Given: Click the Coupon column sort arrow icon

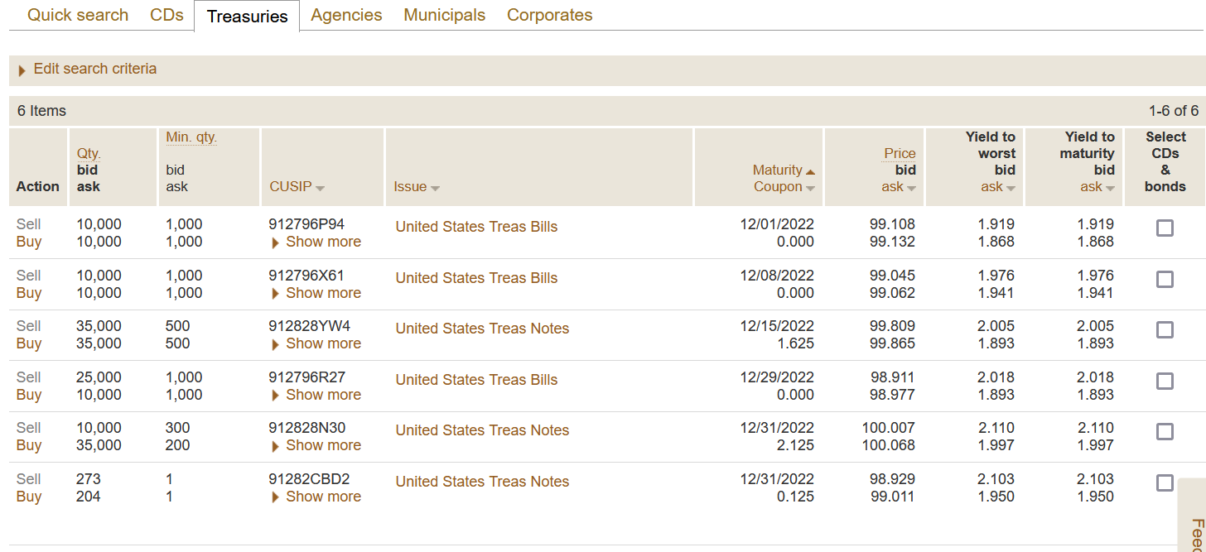Looking at the screenshot, I should point(810,188).
